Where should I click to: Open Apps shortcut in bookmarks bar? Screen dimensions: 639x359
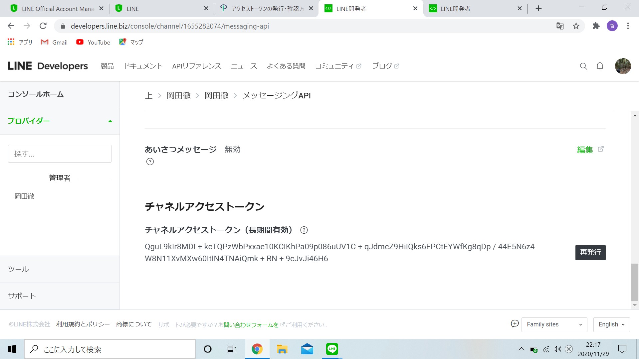pyautogui.click(x=20, y=42)
